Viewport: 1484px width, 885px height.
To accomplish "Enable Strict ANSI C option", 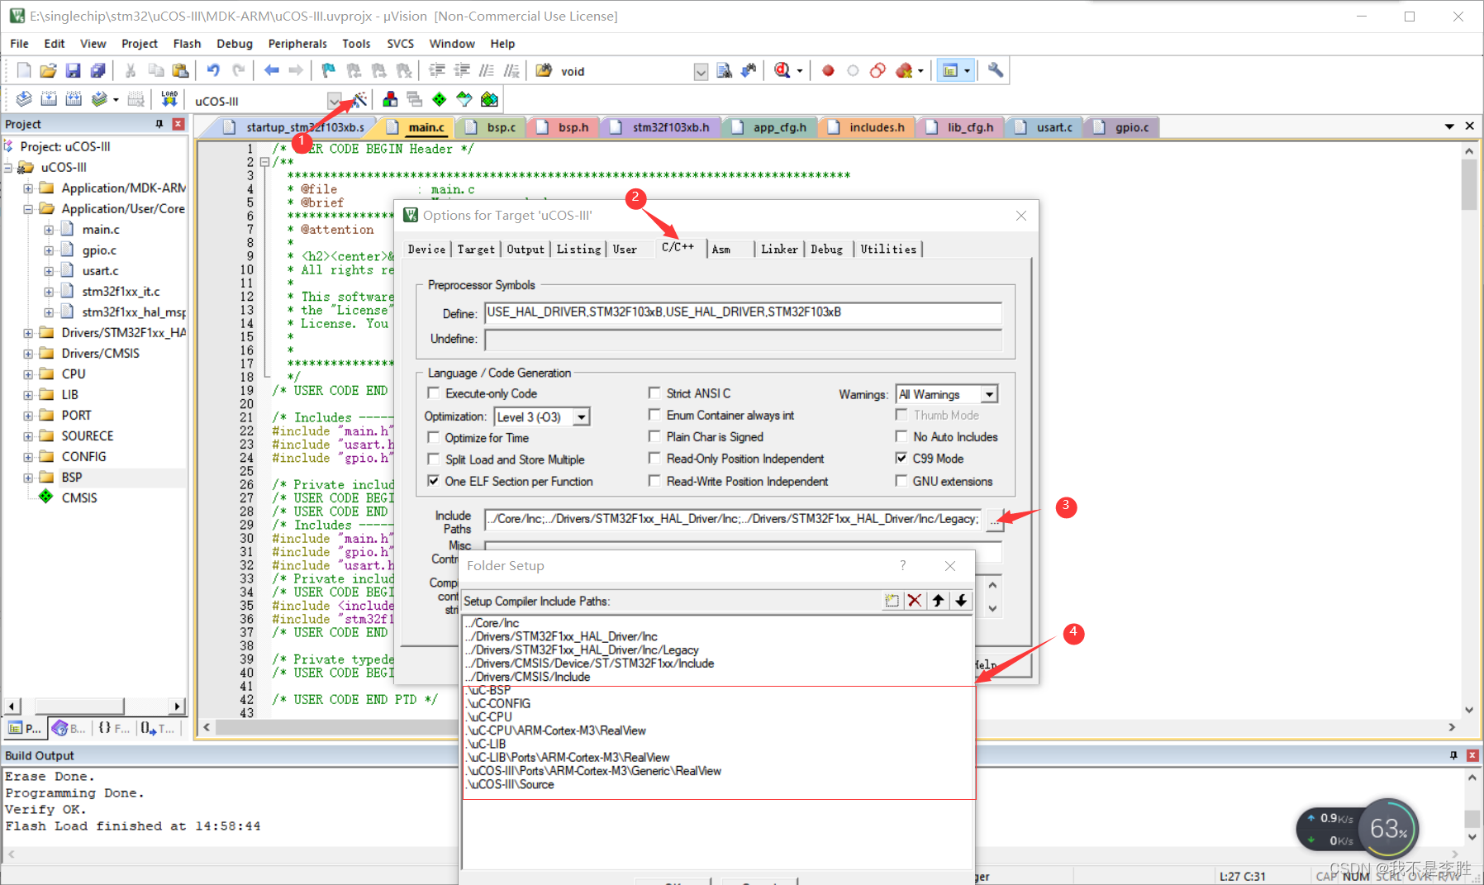I will 654,393.
